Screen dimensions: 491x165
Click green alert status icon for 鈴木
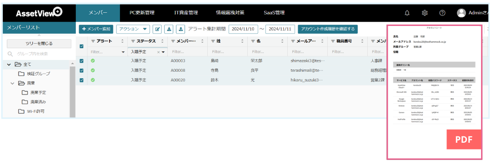(93, 80)
